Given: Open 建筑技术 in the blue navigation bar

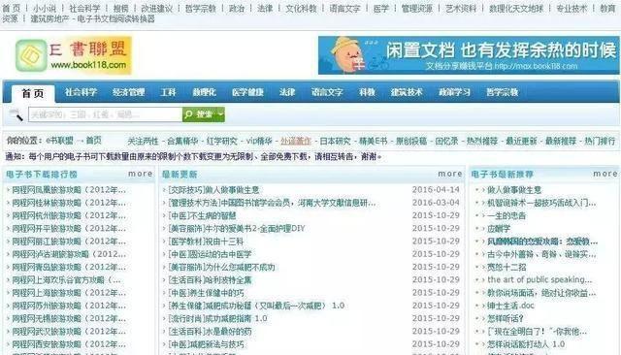Looking at the screenshot, I should 407,92.
